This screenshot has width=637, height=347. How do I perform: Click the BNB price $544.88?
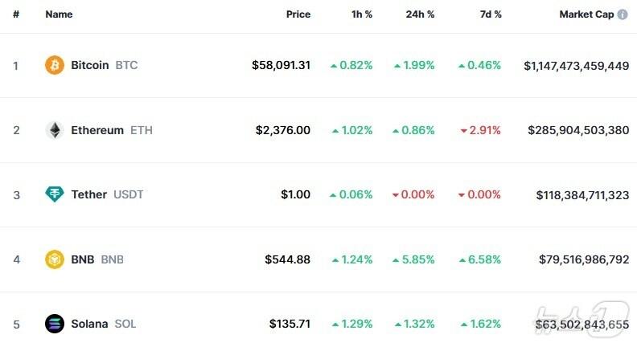pos(287,259)
